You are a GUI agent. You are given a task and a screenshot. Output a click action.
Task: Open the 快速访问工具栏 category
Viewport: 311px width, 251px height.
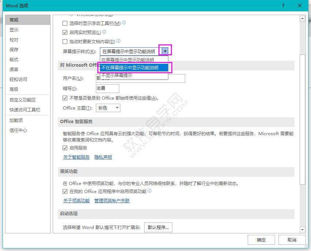pyautogui.click(x=28, y=110)
